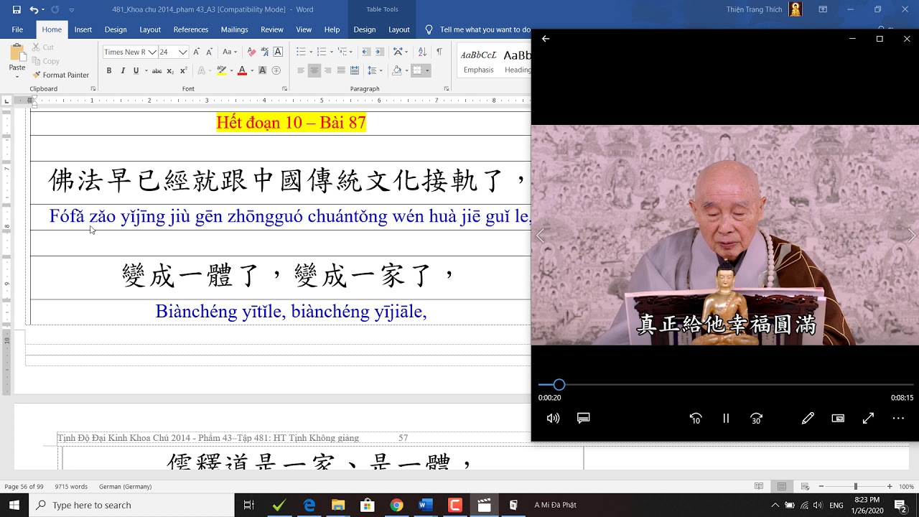Skip back 10 seconds in video
919x517 pixels.
point(695,418)
